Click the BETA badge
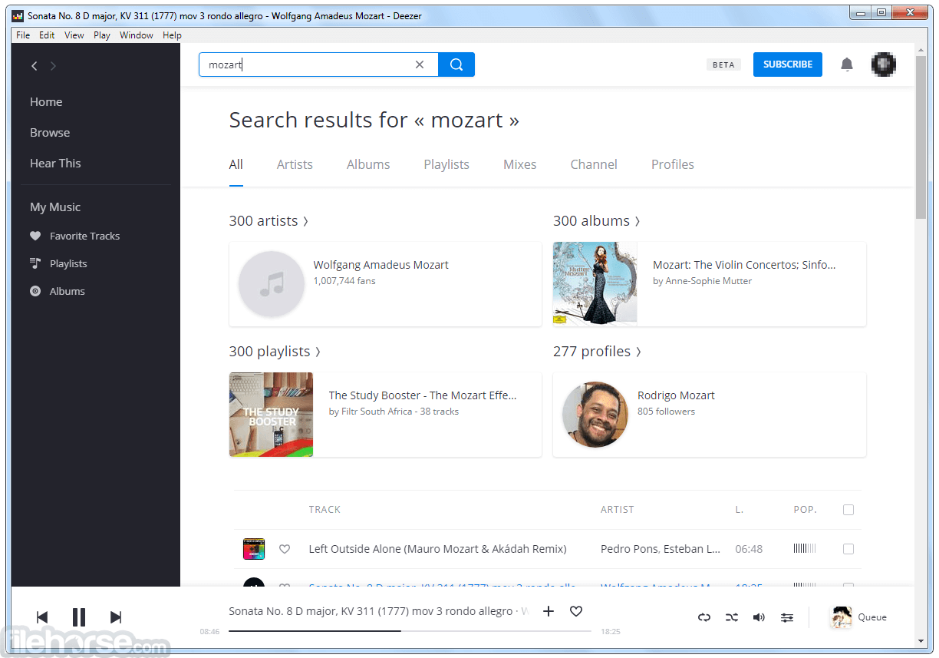 (x=723, y=65)
